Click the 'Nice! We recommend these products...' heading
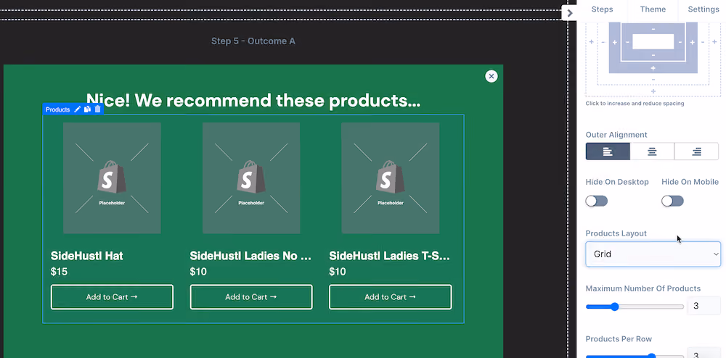 [253, 100]
